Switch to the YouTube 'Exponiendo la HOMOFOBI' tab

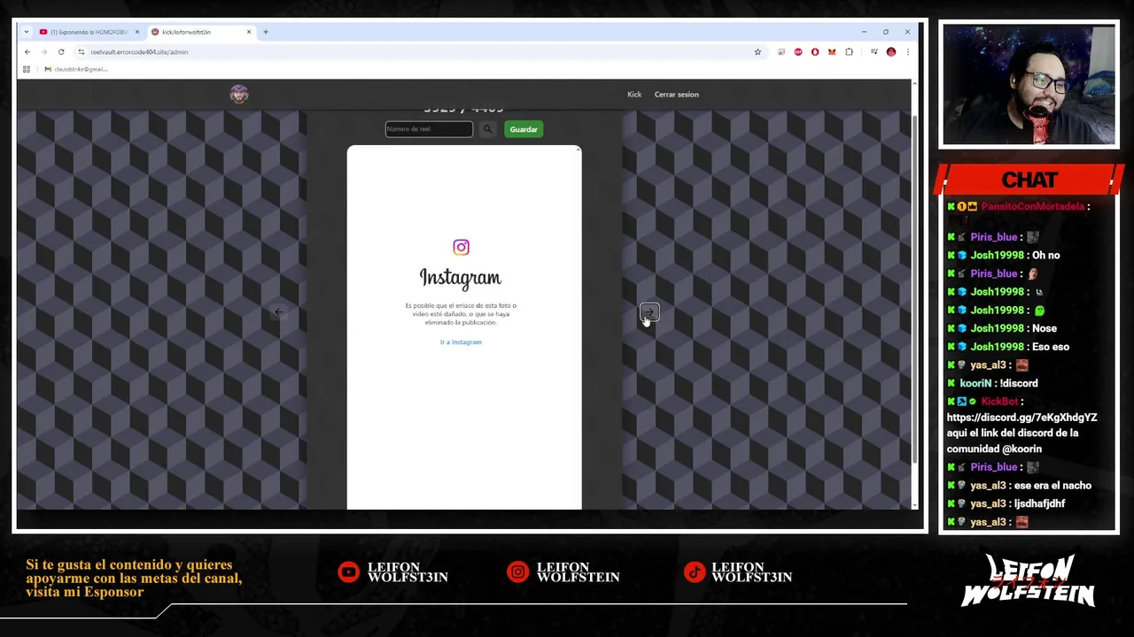[x=89, y=32]
